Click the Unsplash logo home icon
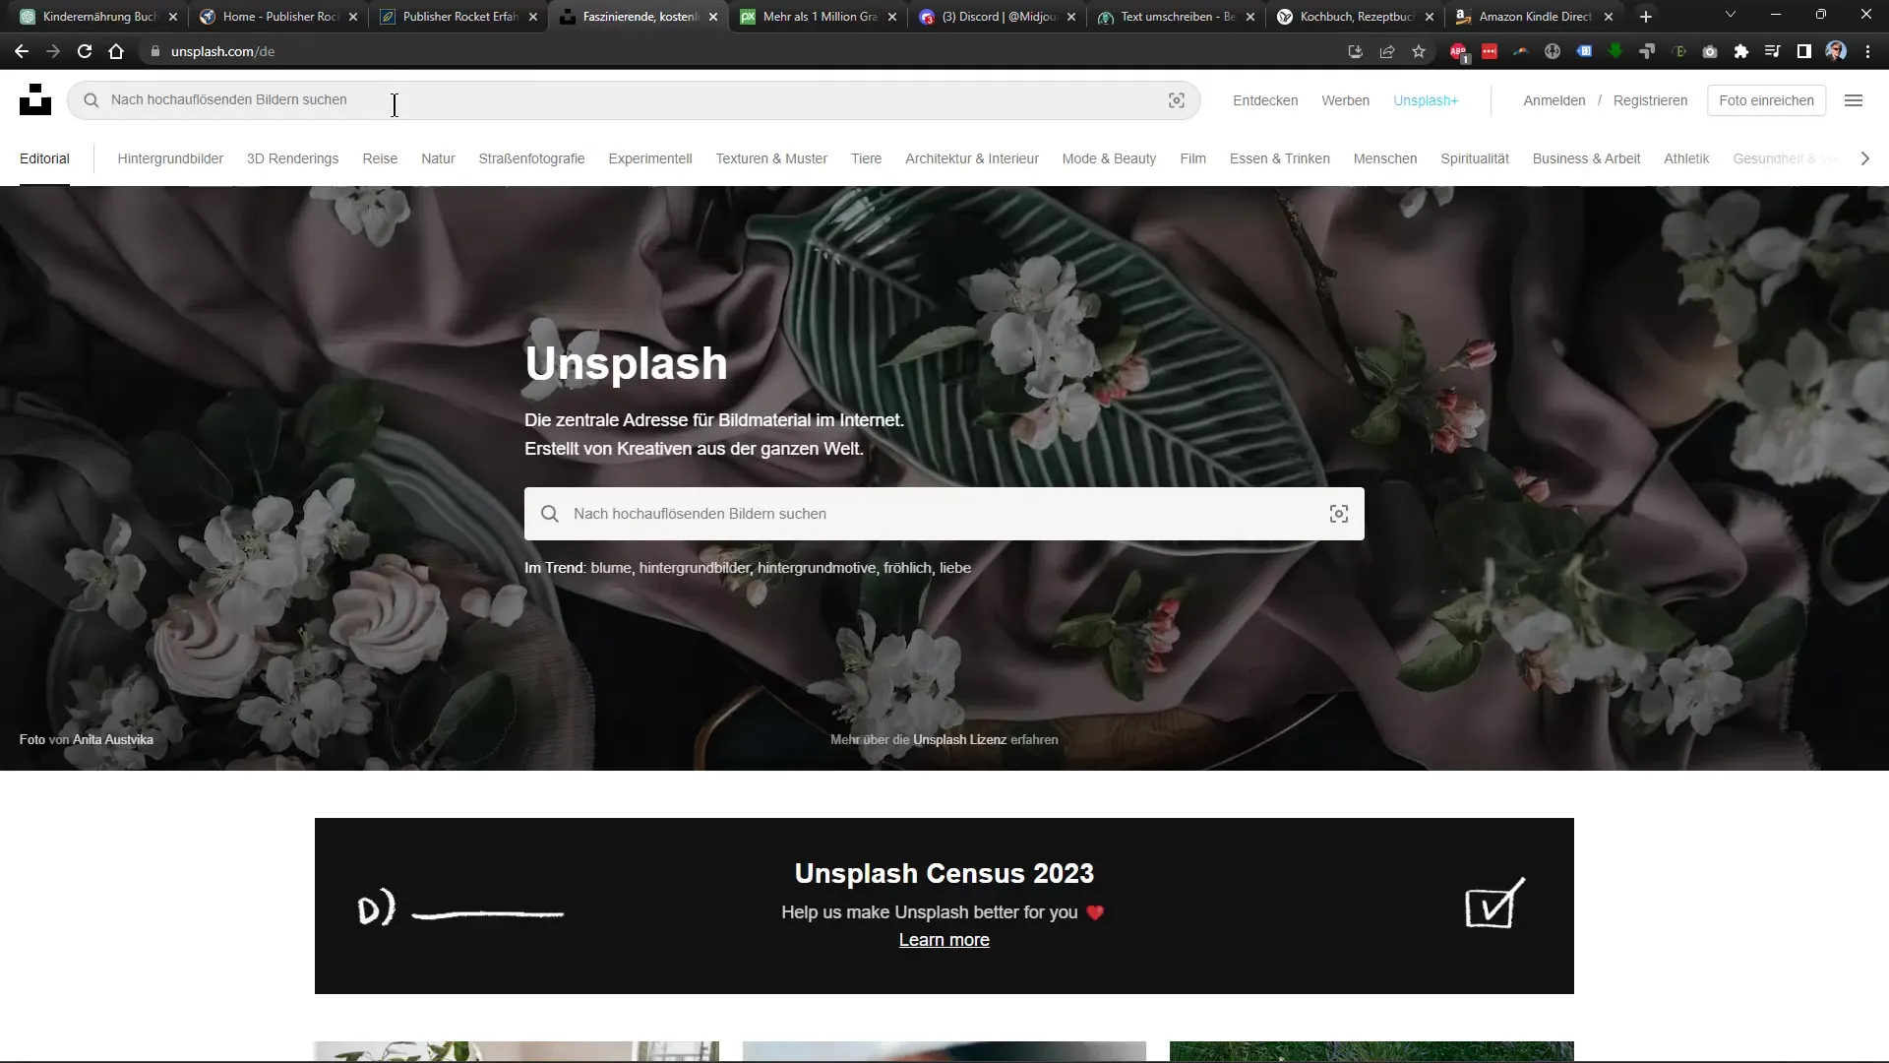This screenshot has width=1889, height=1063. 35,99
